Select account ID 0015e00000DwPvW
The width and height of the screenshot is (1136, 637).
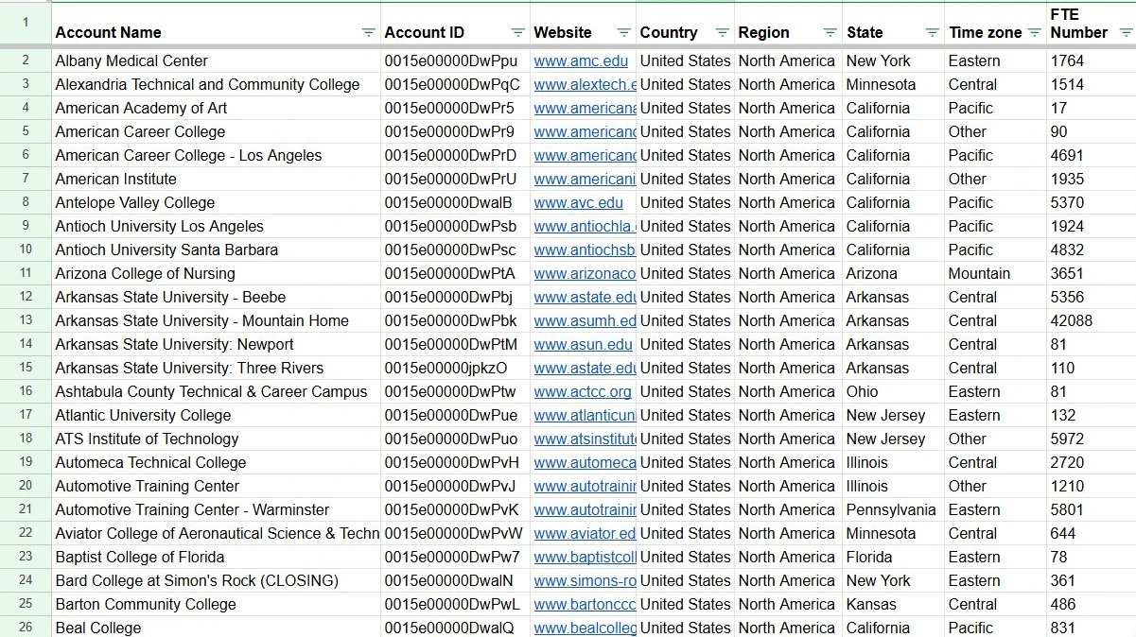(455, 533)
